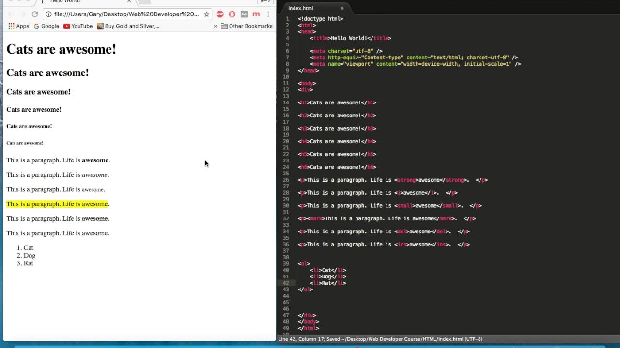
Task: Open the YouTube bookmark
Action: 78,26
